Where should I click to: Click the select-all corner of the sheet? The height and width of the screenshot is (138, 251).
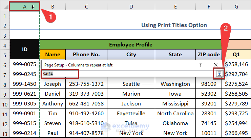5,6
